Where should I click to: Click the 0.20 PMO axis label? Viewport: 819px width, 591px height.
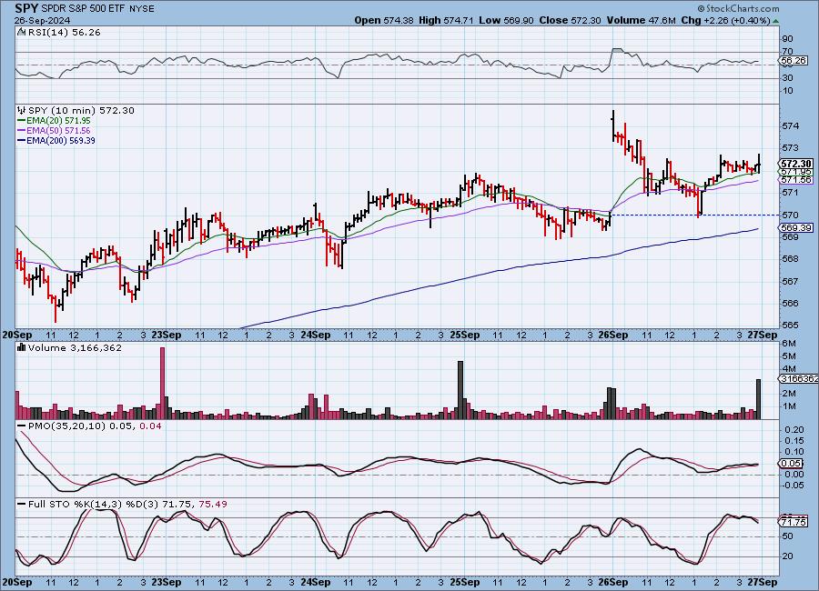pyautogui.click(x=794, y=430)
